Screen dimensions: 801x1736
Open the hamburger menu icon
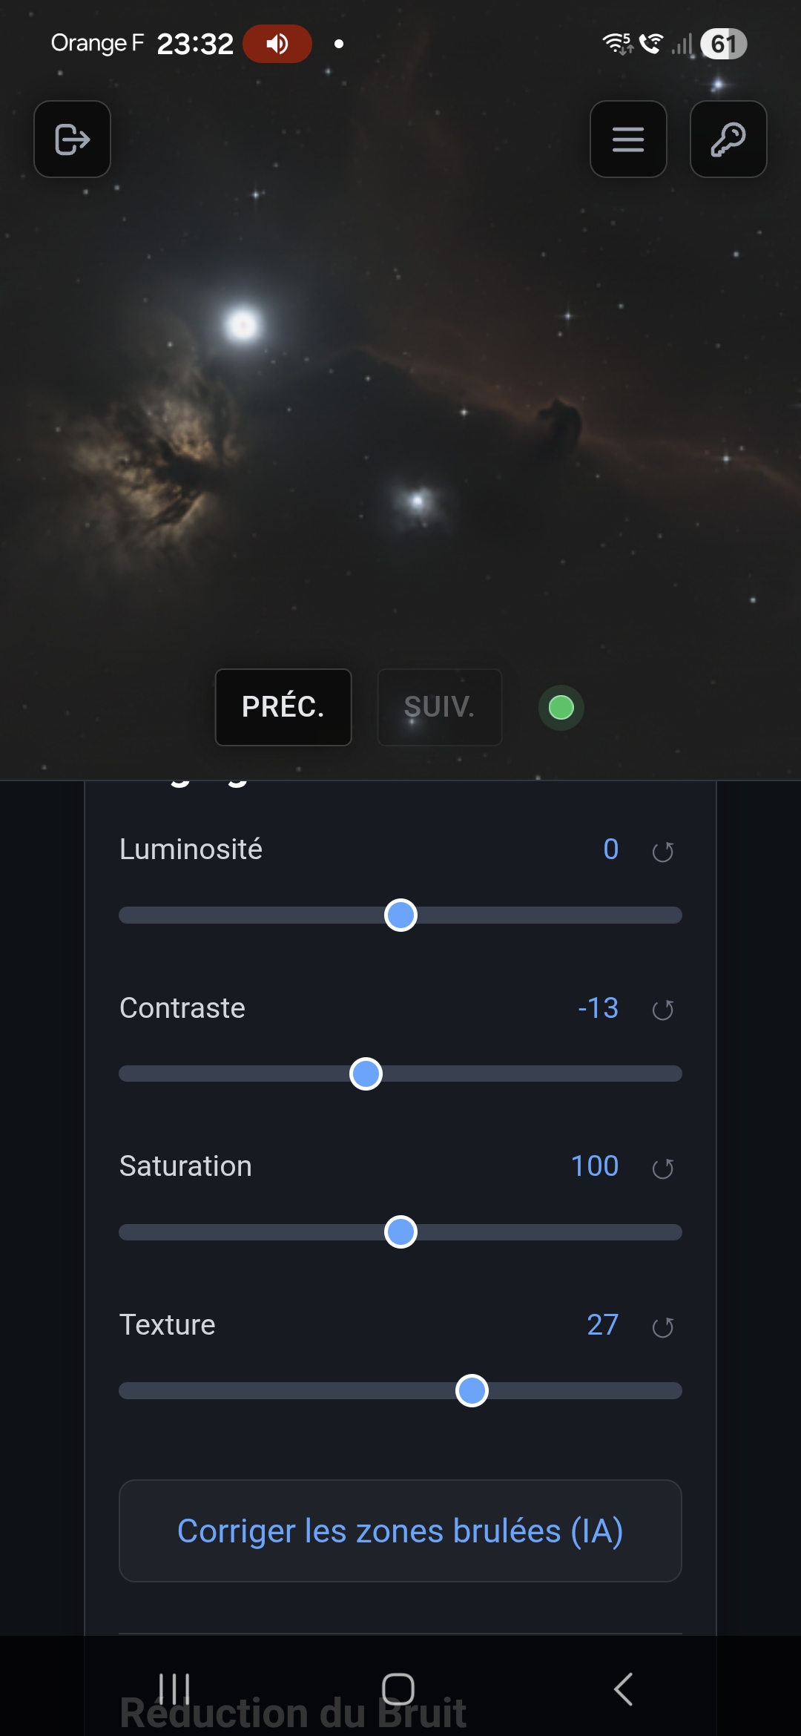[627, 139]
